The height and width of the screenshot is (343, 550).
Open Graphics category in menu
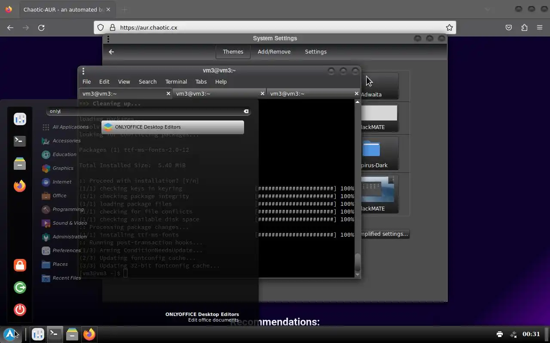pyautogui.click(x=58, y=168)
